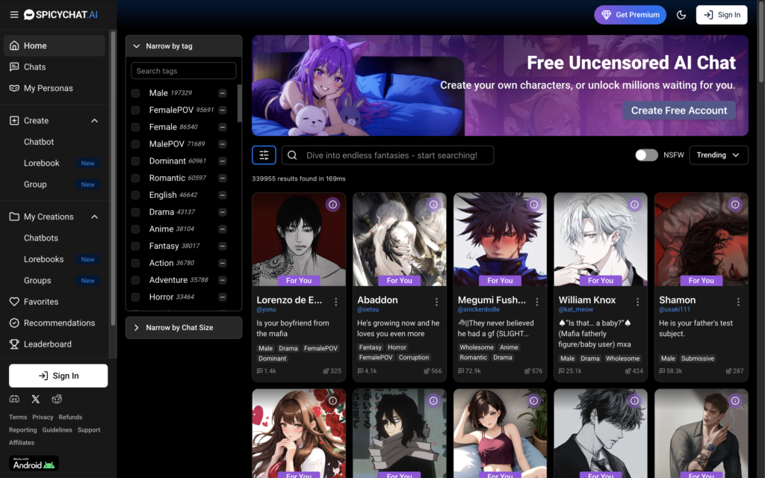The width and height of the screenshot is (765, 478).
Task: Open Lorenzo de E... character thumbnail
Action: pyautogui.click(x=299, y=239)
